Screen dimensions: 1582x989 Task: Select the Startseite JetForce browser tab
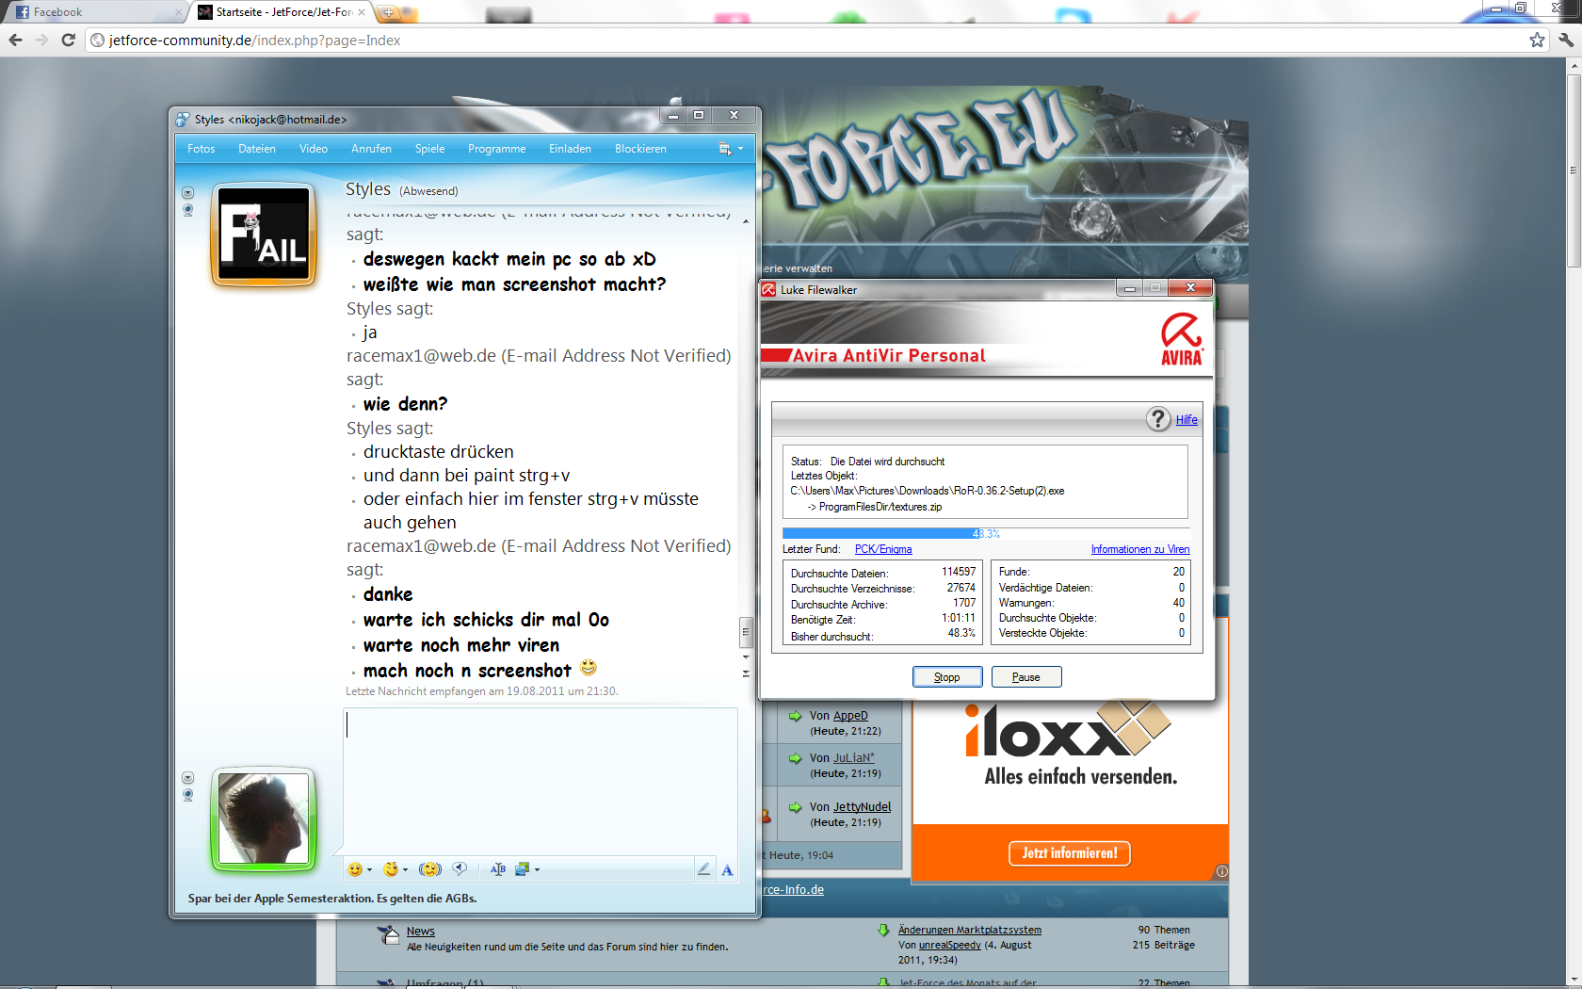pos(282,12)
